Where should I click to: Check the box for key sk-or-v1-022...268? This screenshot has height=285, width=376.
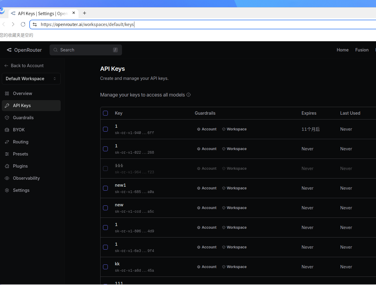105,149
